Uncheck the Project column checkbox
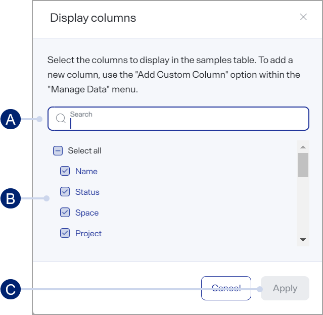Image resolution: width=323 pixels, height=315 pixels. [x=65, y=233]
